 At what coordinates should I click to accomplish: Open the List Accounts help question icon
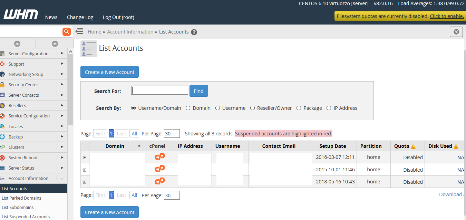(x=194, y=32)
